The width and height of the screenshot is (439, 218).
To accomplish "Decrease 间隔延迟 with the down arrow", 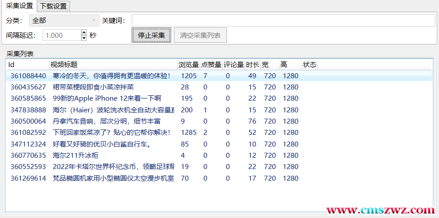I will pyautogui.click(x=84, y=38).
